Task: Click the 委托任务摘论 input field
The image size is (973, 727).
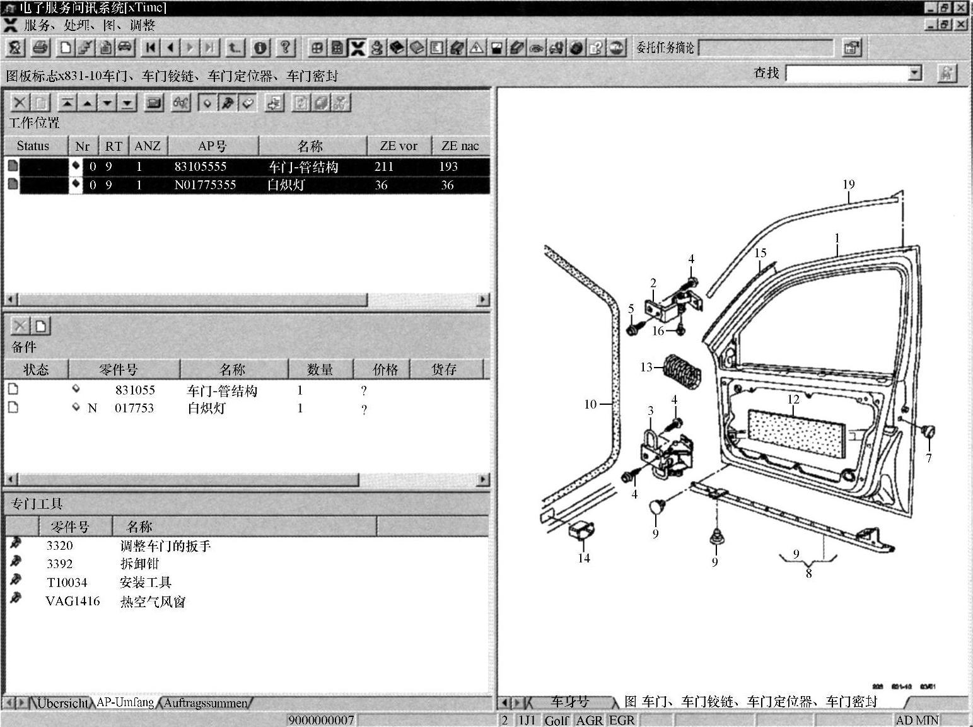Action: click(766, 48)
